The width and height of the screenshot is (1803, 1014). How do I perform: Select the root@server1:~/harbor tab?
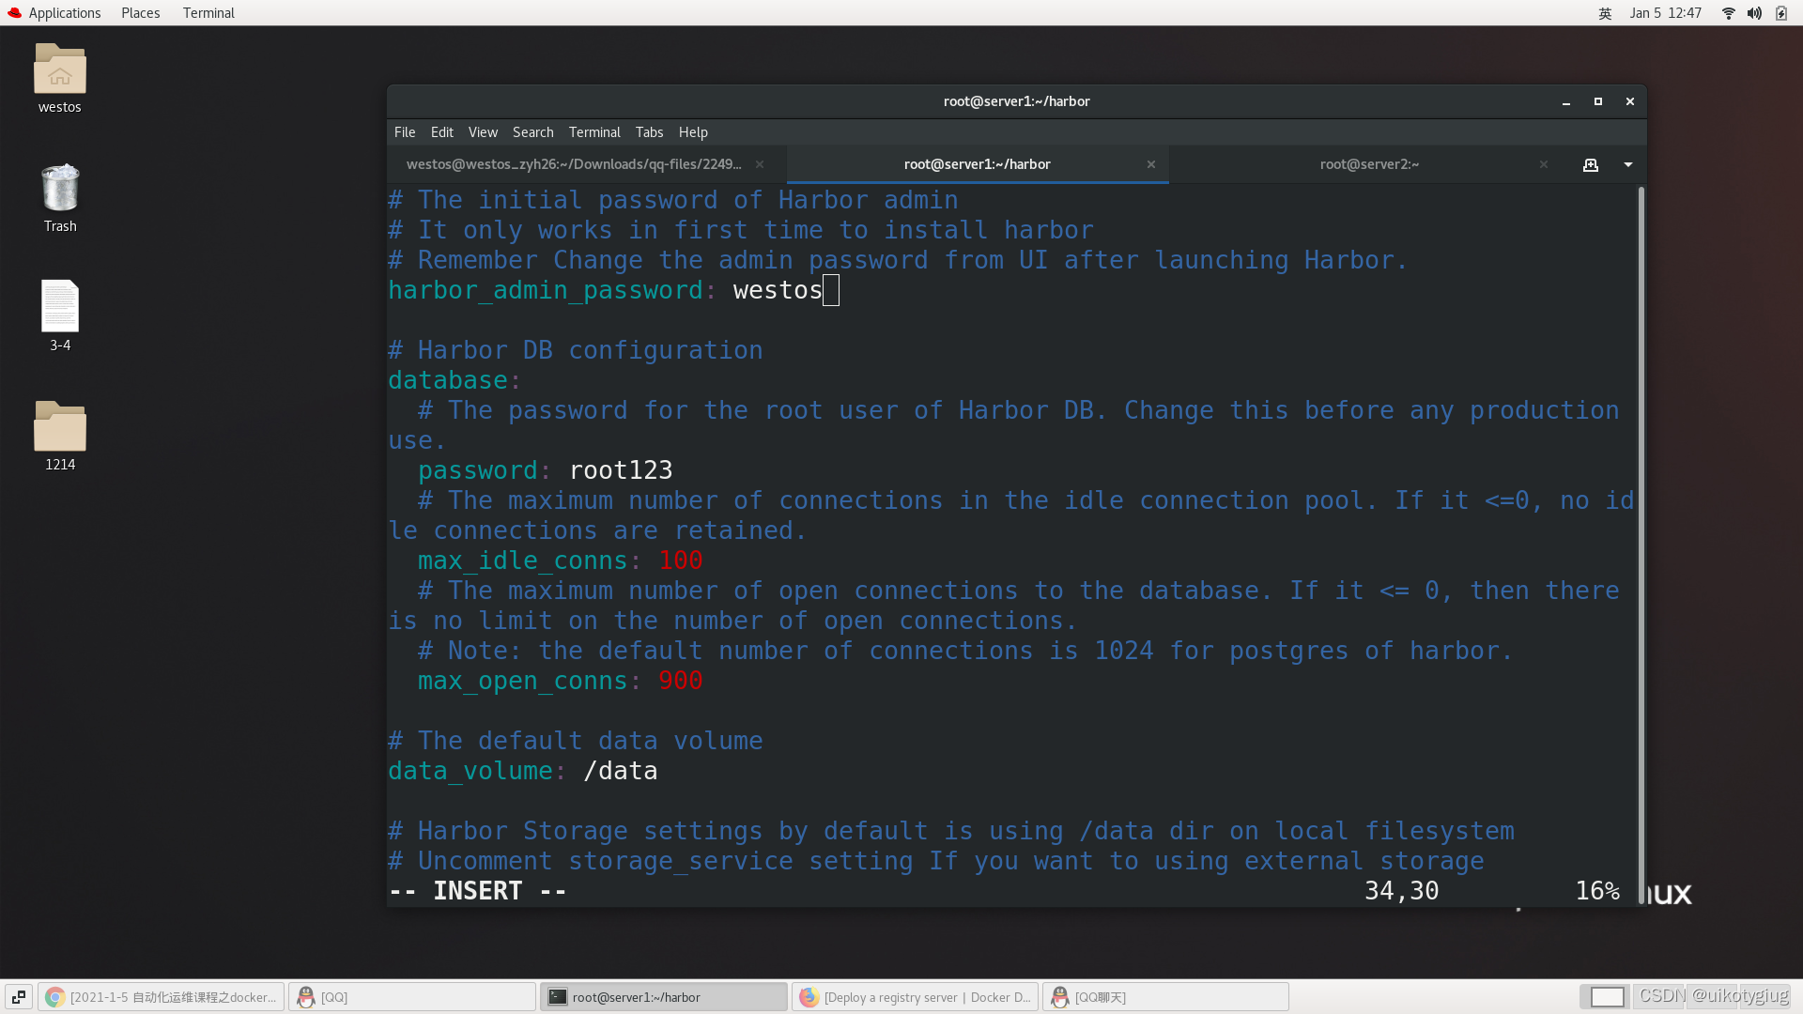point(977,164)
